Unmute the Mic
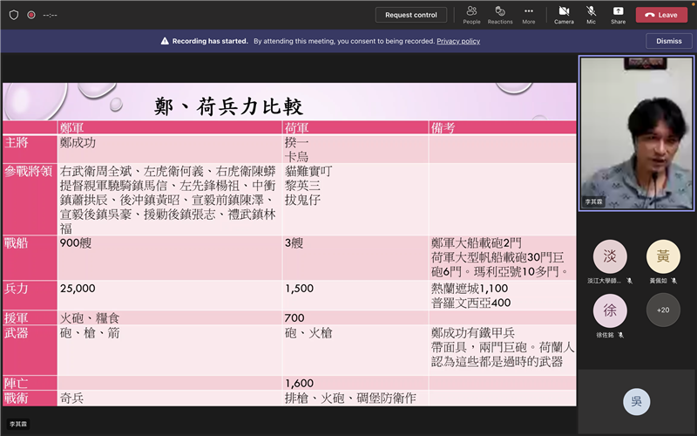 pos(592,14)
